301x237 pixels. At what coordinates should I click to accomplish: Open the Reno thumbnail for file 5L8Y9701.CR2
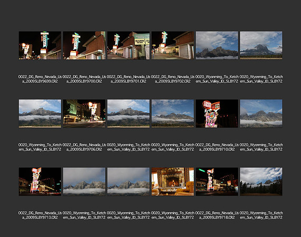pos(128,45)
